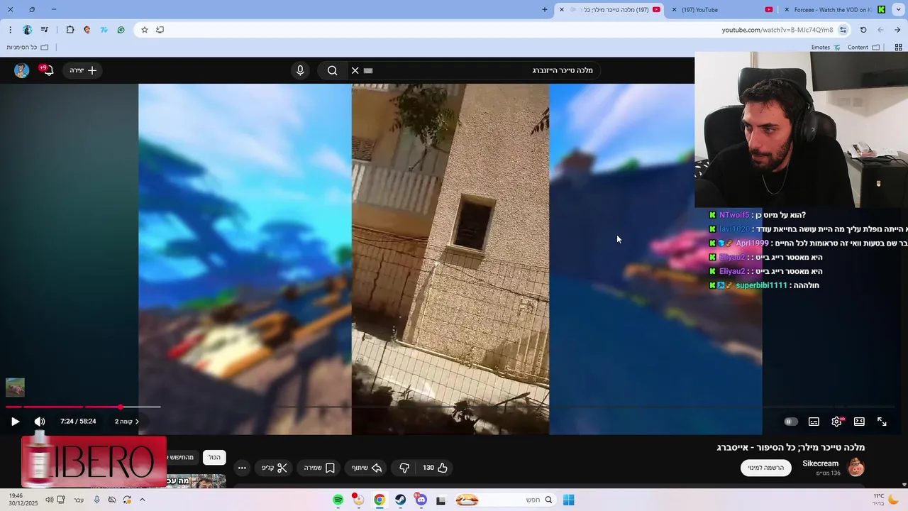Reload the page
Screen dimensions: 908x511
pyautogui.click(x=863, y=30)
